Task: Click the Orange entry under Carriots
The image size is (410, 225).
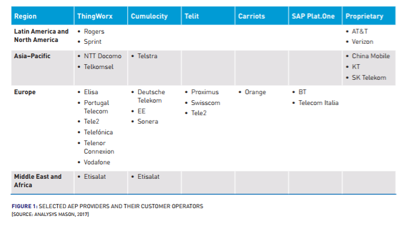Action: [255, 92]
